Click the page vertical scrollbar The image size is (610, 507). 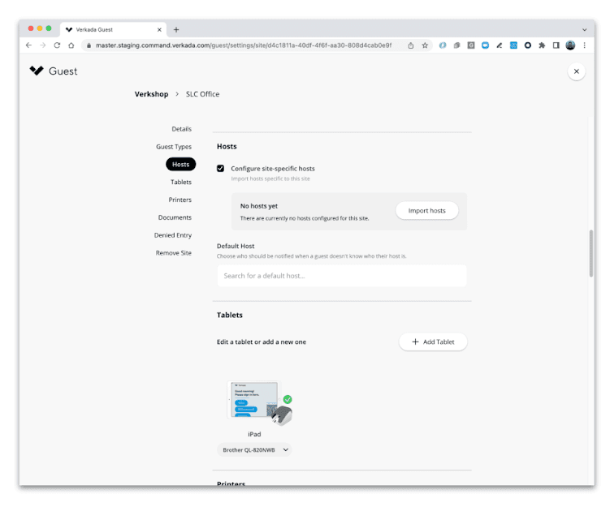[x=591, y=253]
